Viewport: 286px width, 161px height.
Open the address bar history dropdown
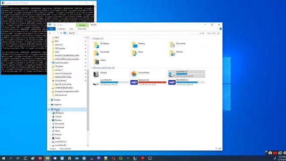(200, 33)
